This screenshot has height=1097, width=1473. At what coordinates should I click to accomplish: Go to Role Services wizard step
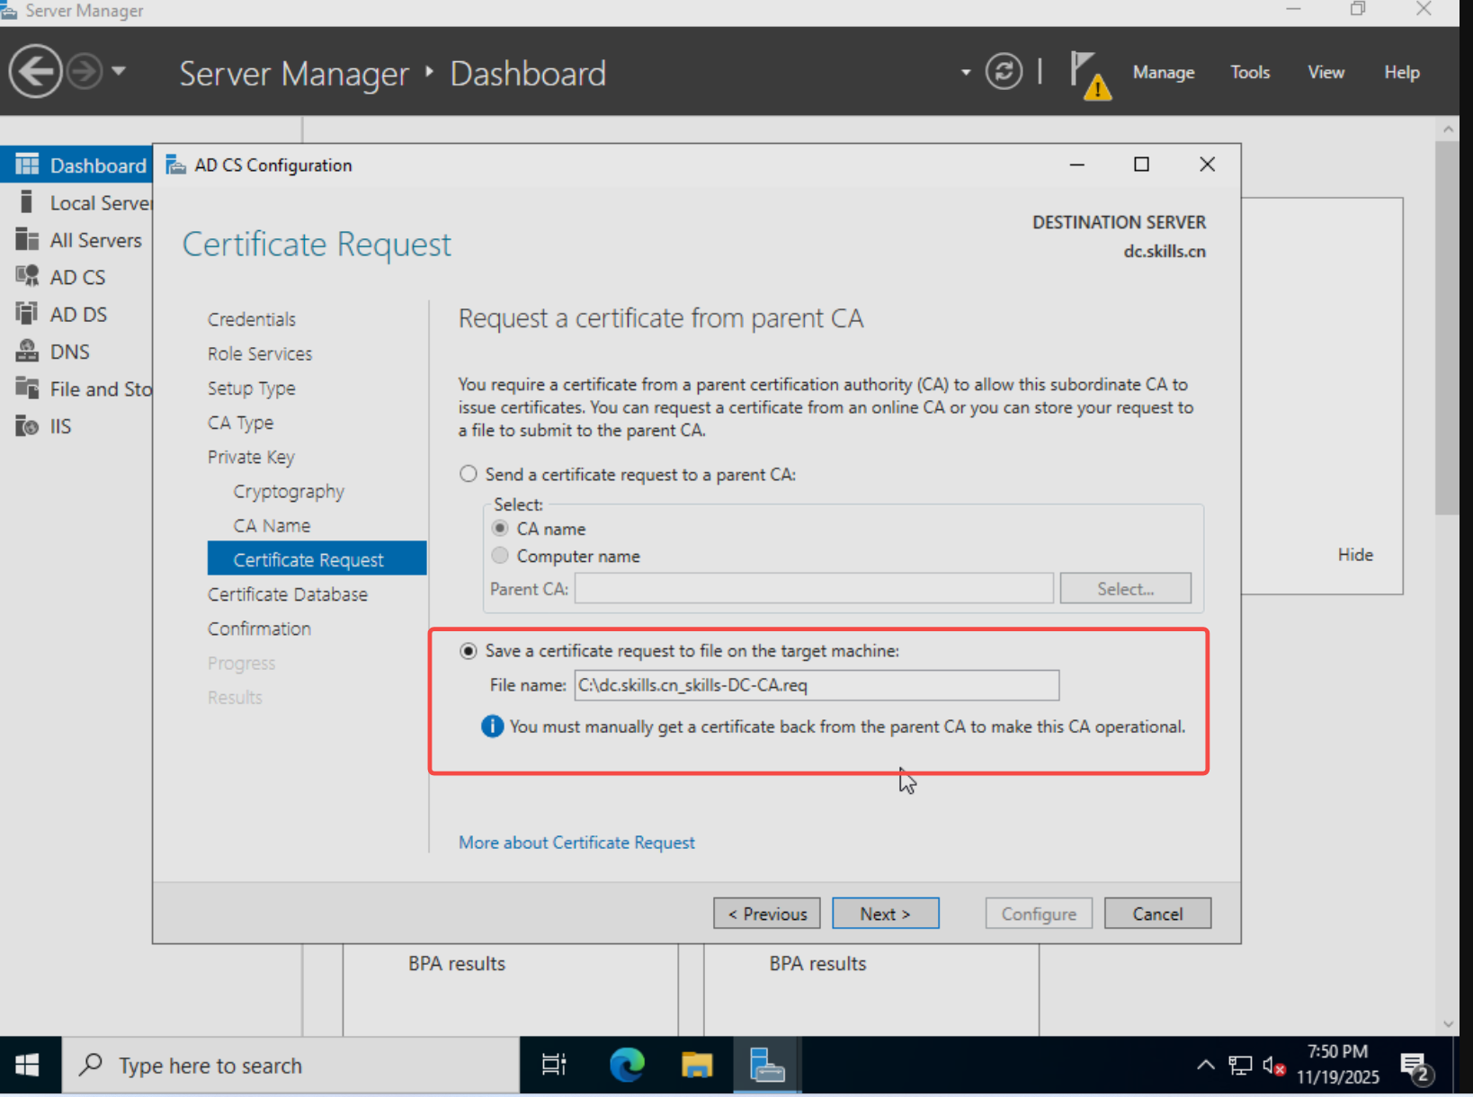(260, 353)
